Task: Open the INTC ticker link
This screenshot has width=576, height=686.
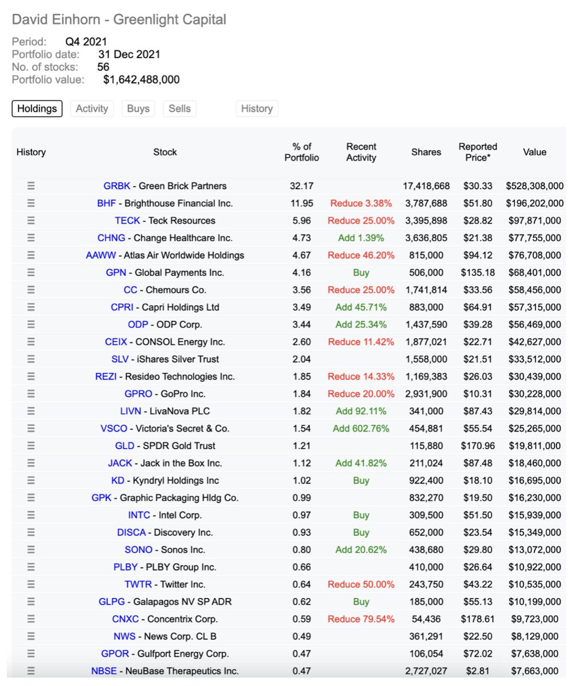Action: click(x=139, y=515)
